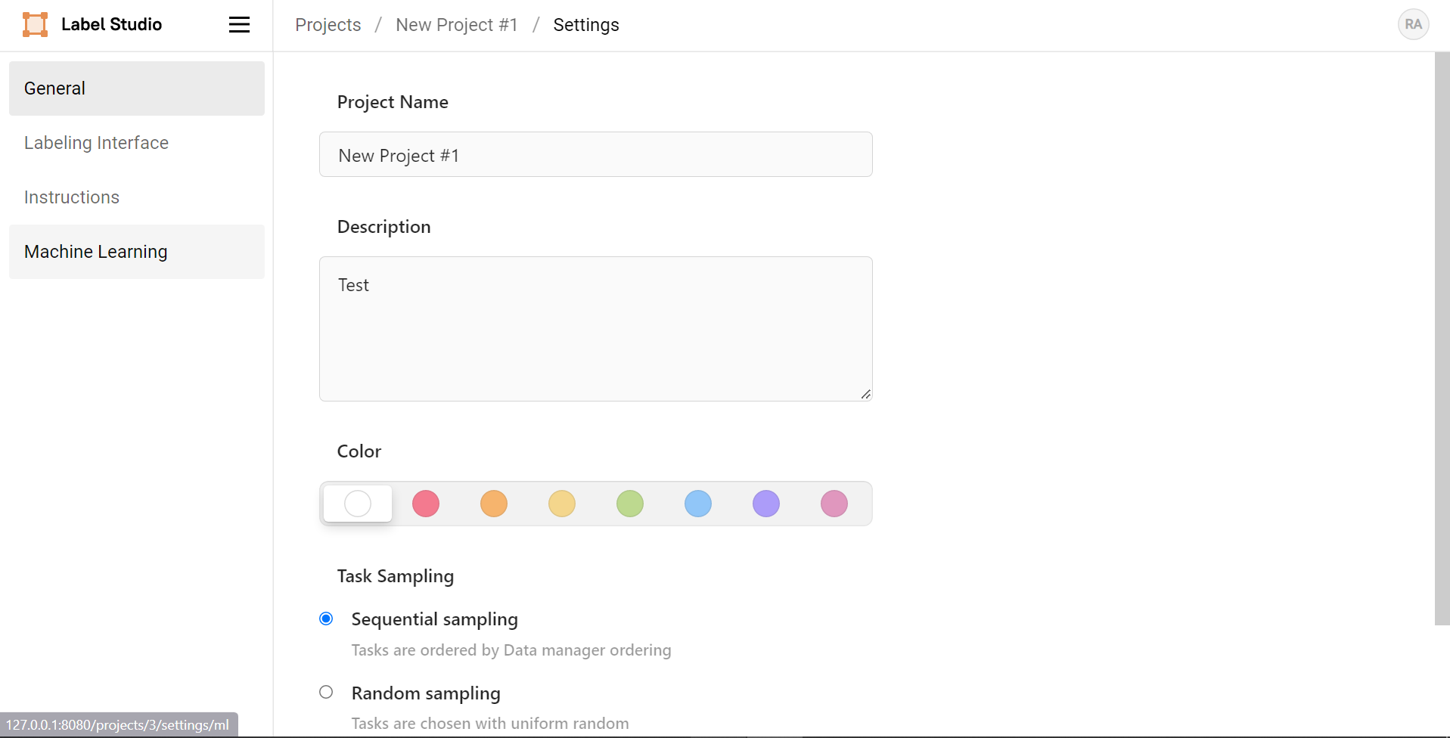Viewport: 1450px width, 738px height.
Task: Select the yellow project color
Action: [x=562, y=504]
